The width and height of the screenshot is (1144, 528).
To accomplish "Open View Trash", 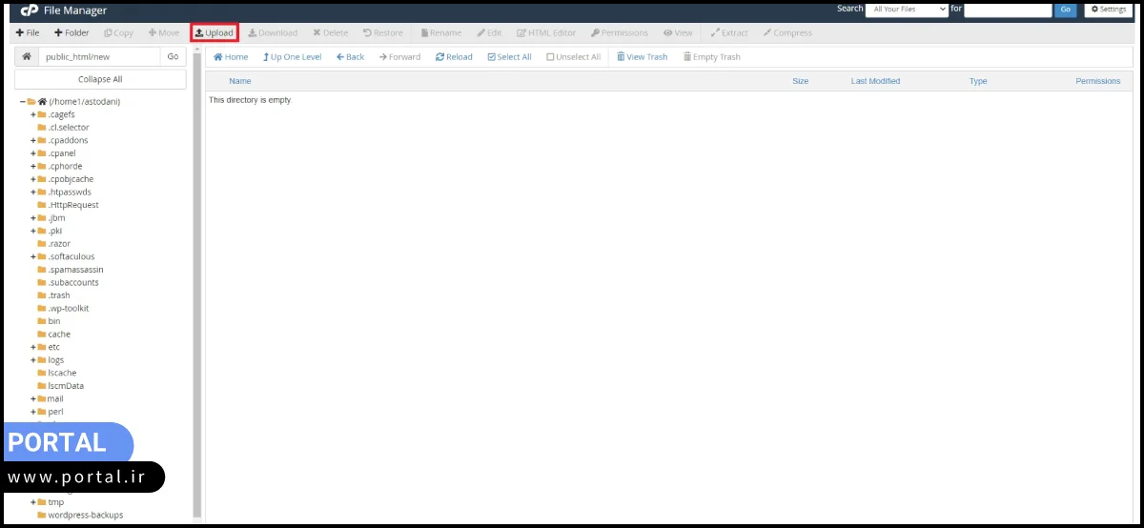I will click(x=642, y=57).
